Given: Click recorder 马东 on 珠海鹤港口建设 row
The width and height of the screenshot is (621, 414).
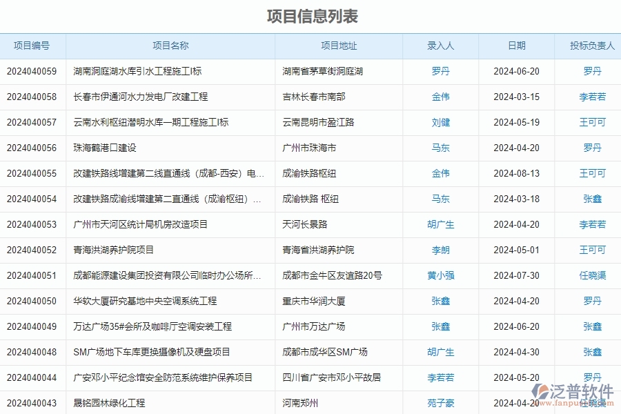Looking at the screenshot, I should pos(441,148).
